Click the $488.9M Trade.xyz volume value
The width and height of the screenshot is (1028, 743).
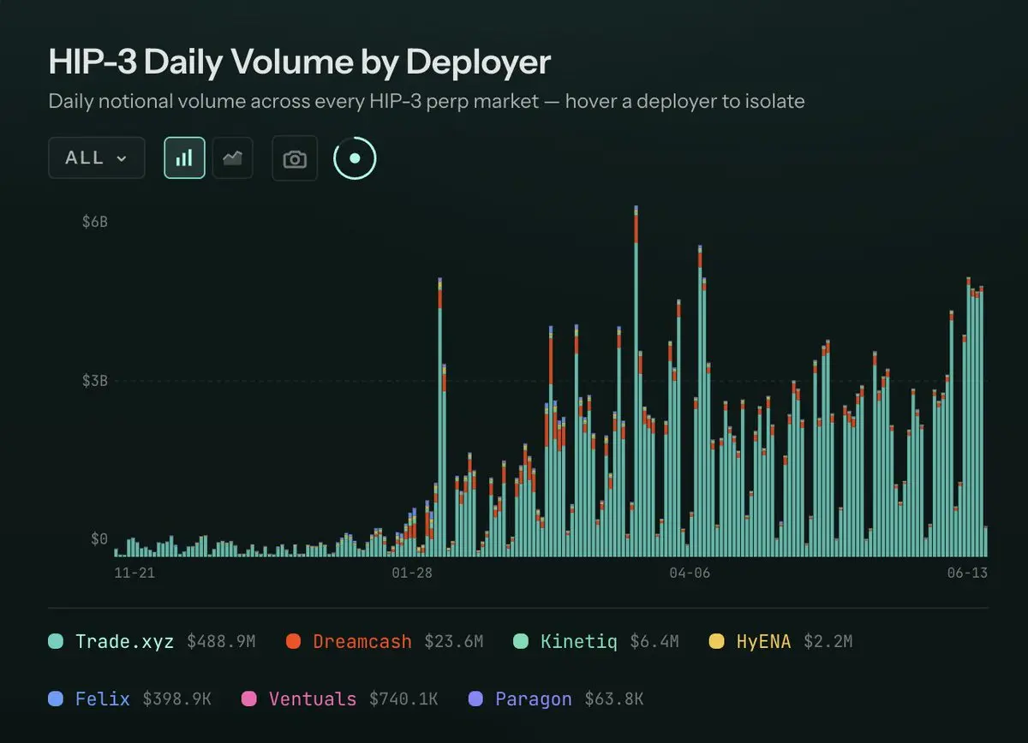pyautogui.click(x=221, y=641)
